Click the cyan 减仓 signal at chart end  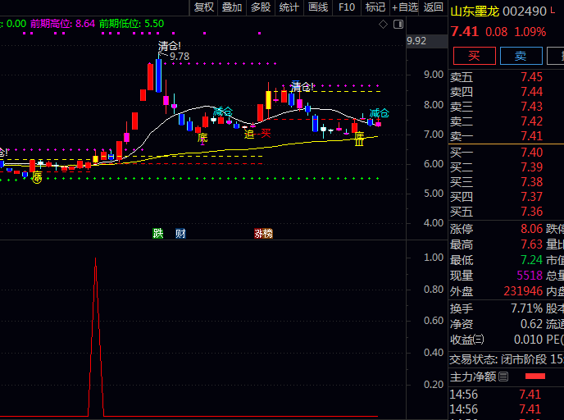tap(379, 113)
